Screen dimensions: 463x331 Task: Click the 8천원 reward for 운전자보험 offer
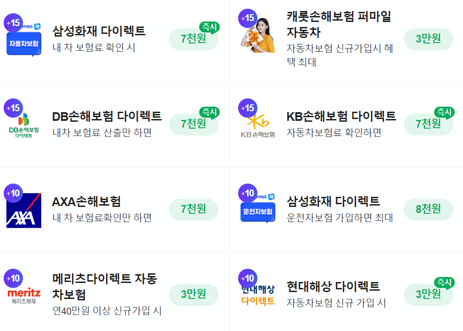[x=428, y=209]
